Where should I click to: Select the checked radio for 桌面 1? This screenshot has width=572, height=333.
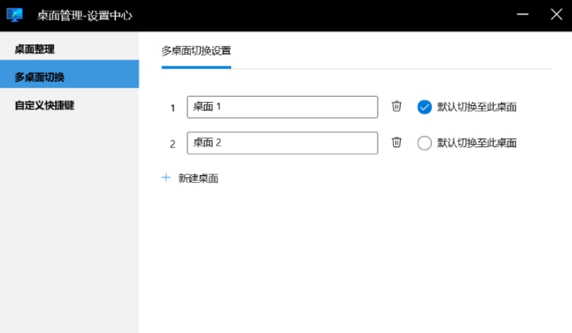424,107
